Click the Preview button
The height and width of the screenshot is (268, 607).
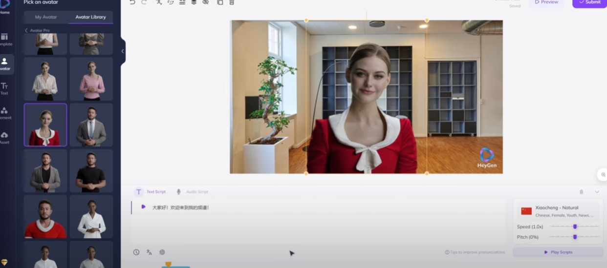[546, 2]
